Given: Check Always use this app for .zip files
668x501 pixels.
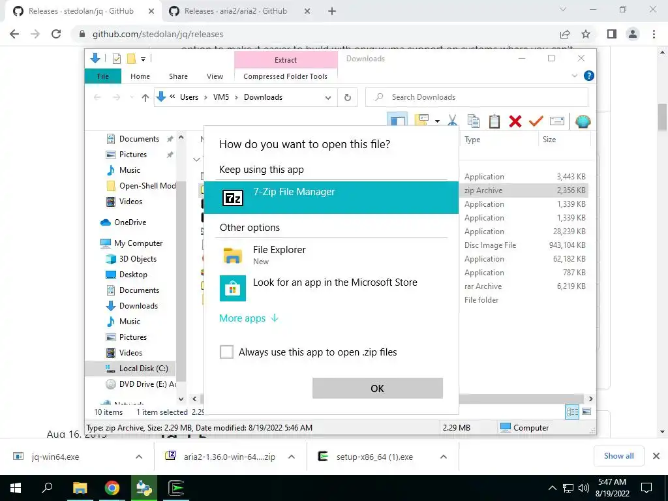Looking at the screenshot, I should (x=226, y=352).
